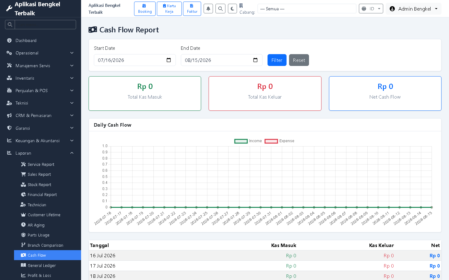Click the gray Reset button

tap(299, 60)
